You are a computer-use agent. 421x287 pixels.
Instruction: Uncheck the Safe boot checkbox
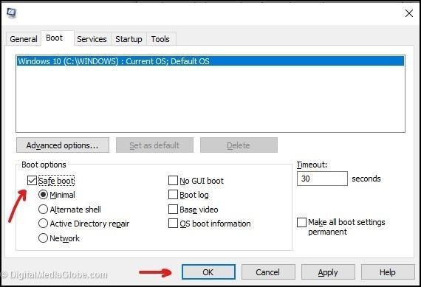coord(32,181)
